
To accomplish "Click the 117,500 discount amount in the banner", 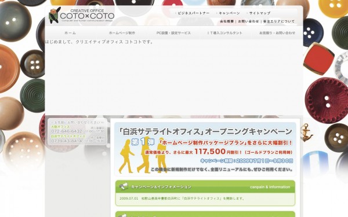I will [210, 152].
